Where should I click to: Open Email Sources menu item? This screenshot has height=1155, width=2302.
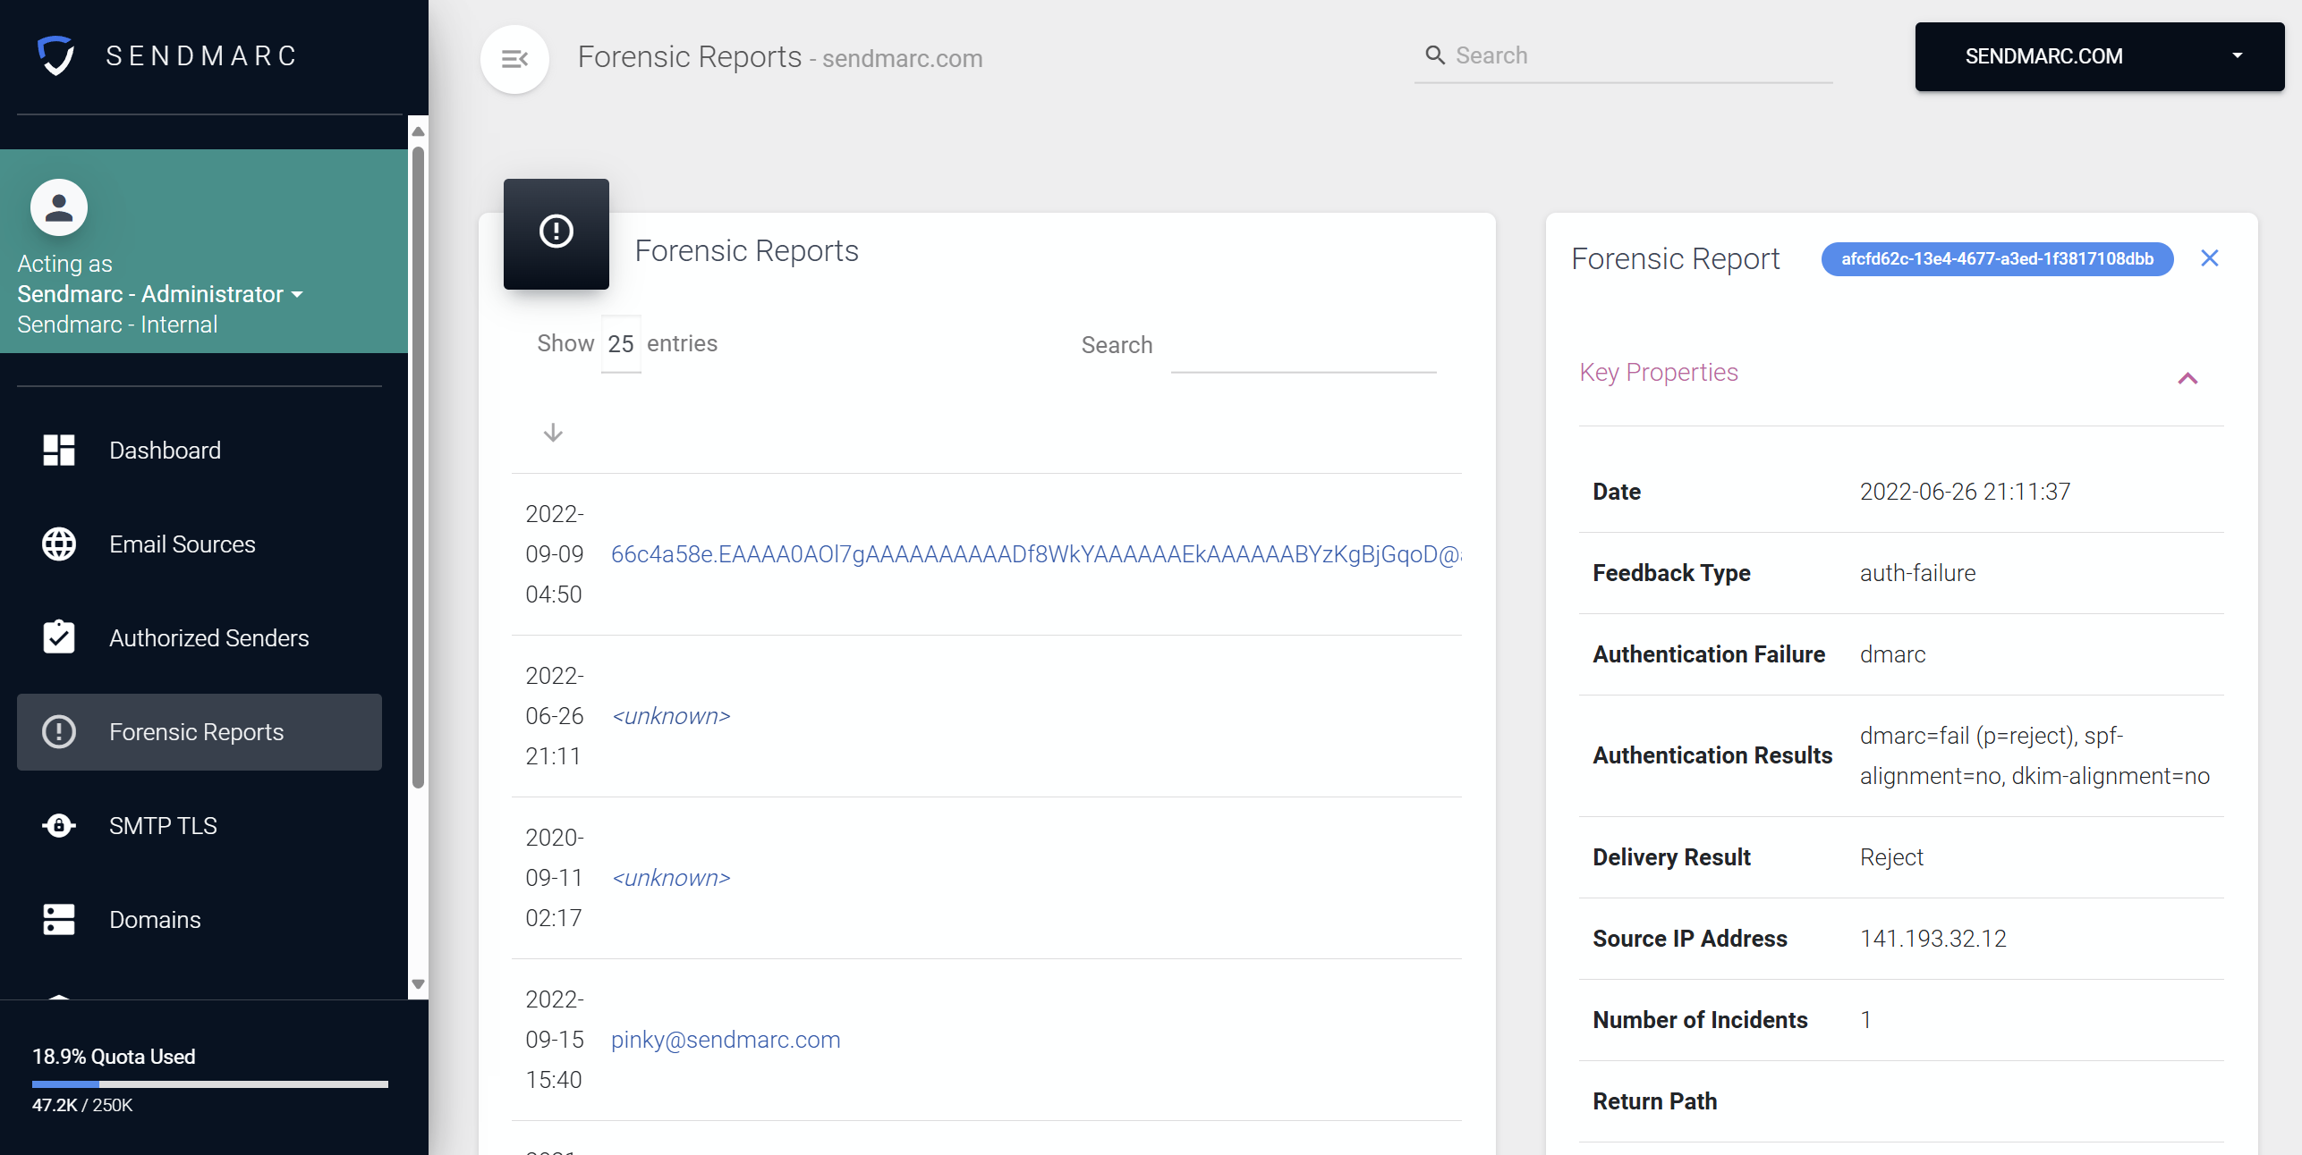[x=200, y=544]
